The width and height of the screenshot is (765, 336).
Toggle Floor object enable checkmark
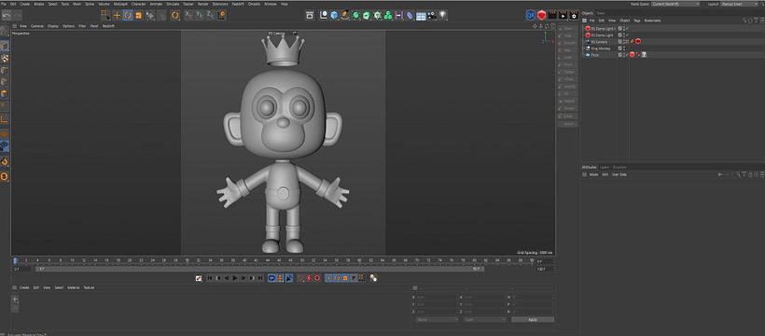626,55
